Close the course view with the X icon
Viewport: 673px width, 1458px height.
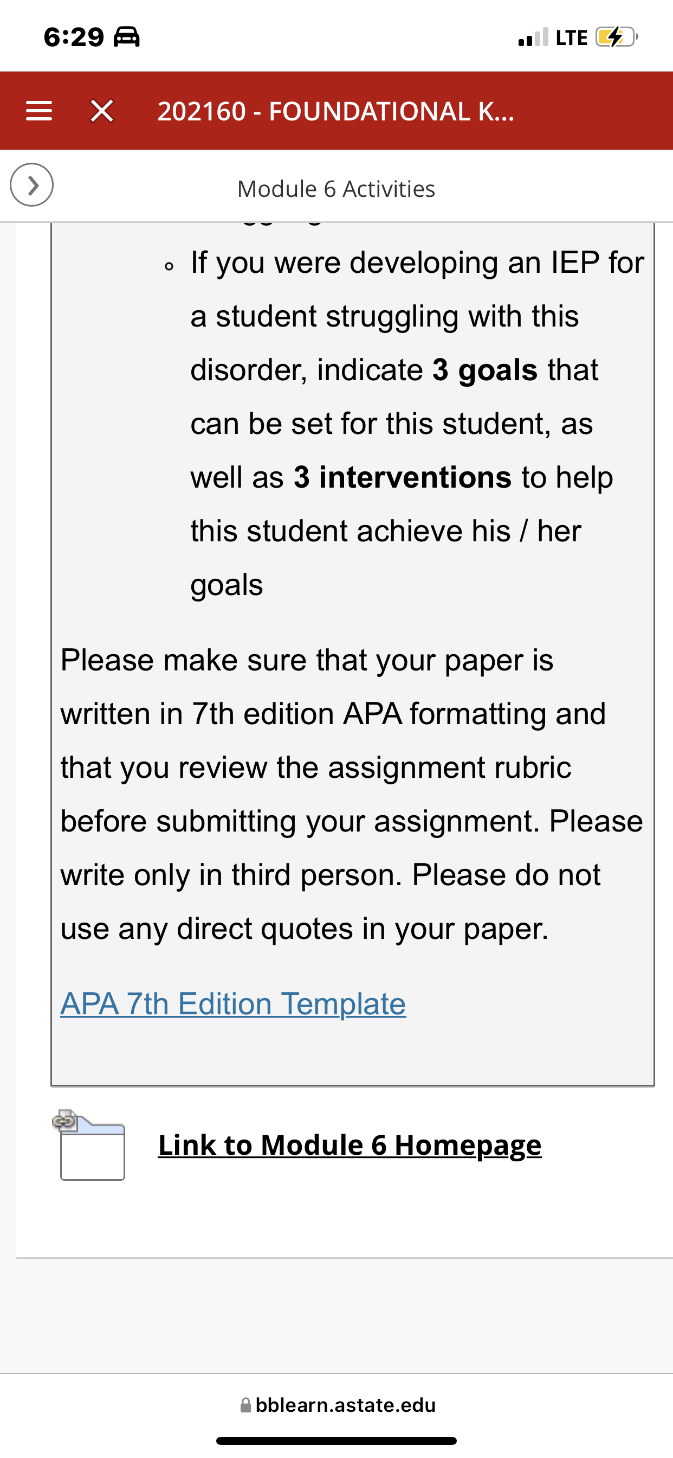(102, 111)
